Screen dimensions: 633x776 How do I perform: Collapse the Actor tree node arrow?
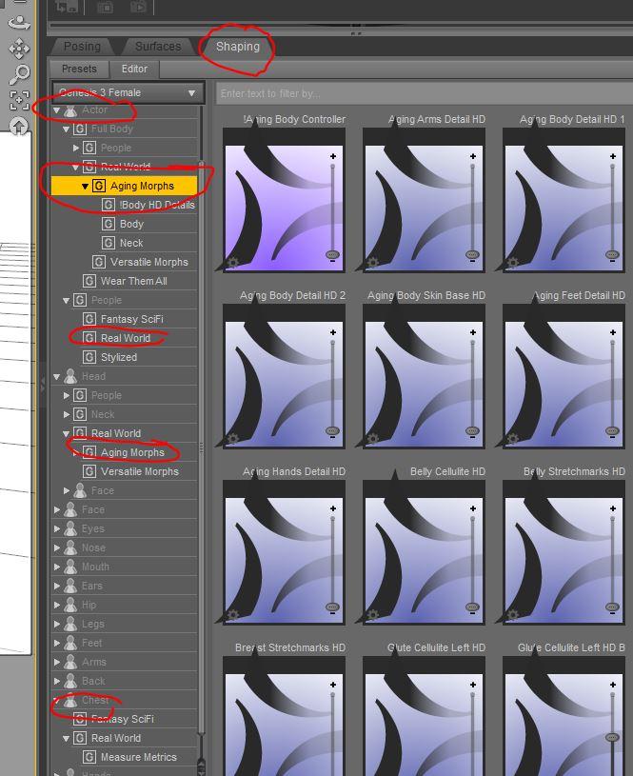[x=56, y=110]
